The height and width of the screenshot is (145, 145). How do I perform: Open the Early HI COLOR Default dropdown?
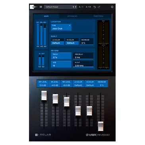[72, 42]
